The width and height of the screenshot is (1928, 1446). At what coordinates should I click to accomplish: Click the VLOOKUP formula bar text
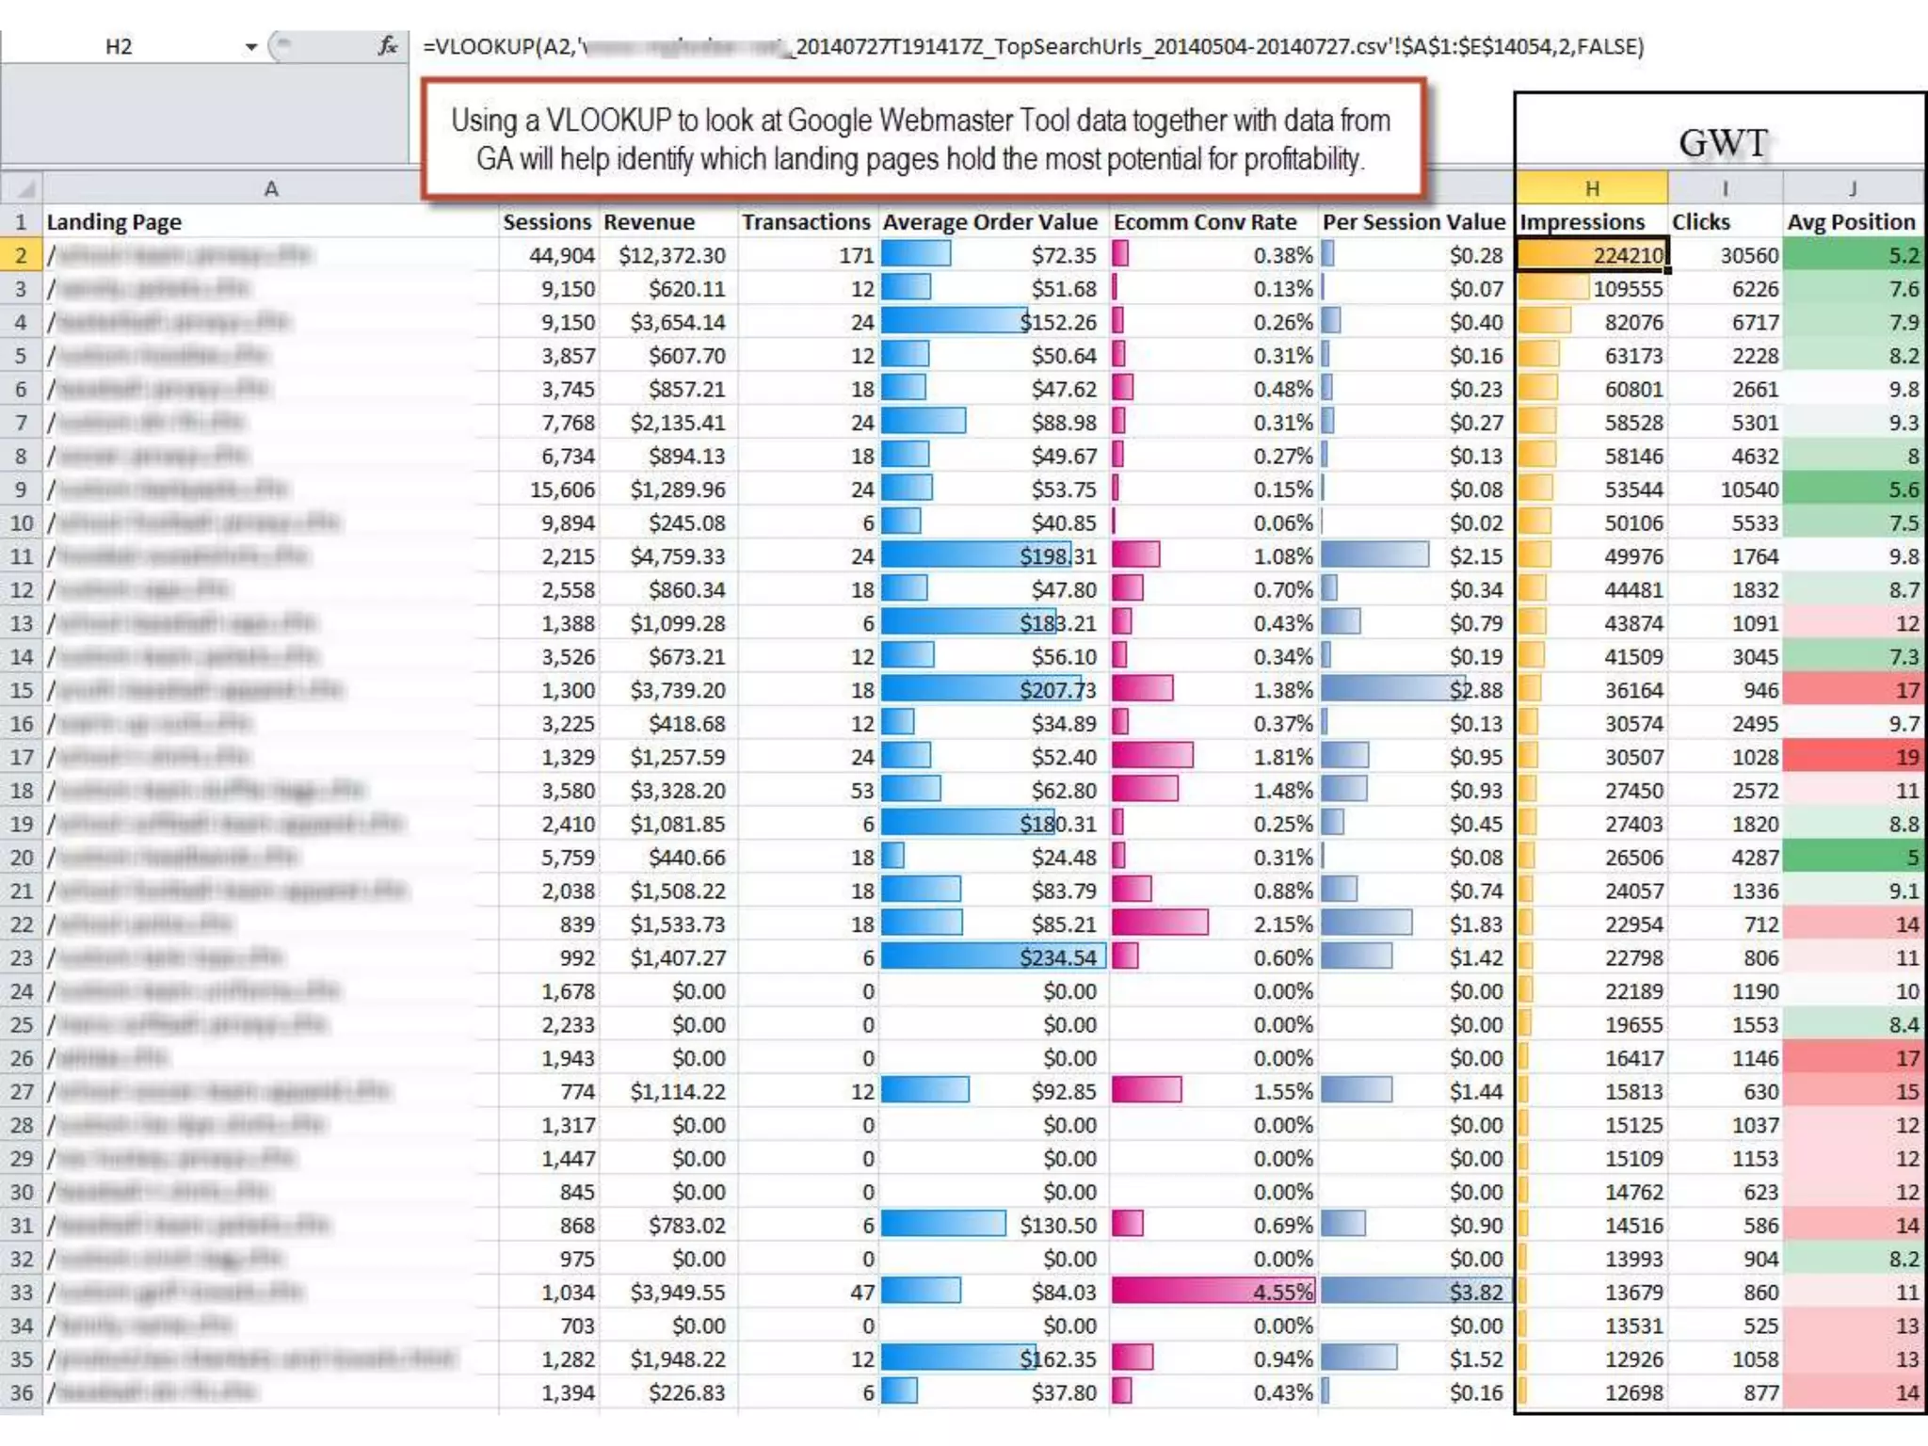pyautogui.click(x=1032, y=47)
